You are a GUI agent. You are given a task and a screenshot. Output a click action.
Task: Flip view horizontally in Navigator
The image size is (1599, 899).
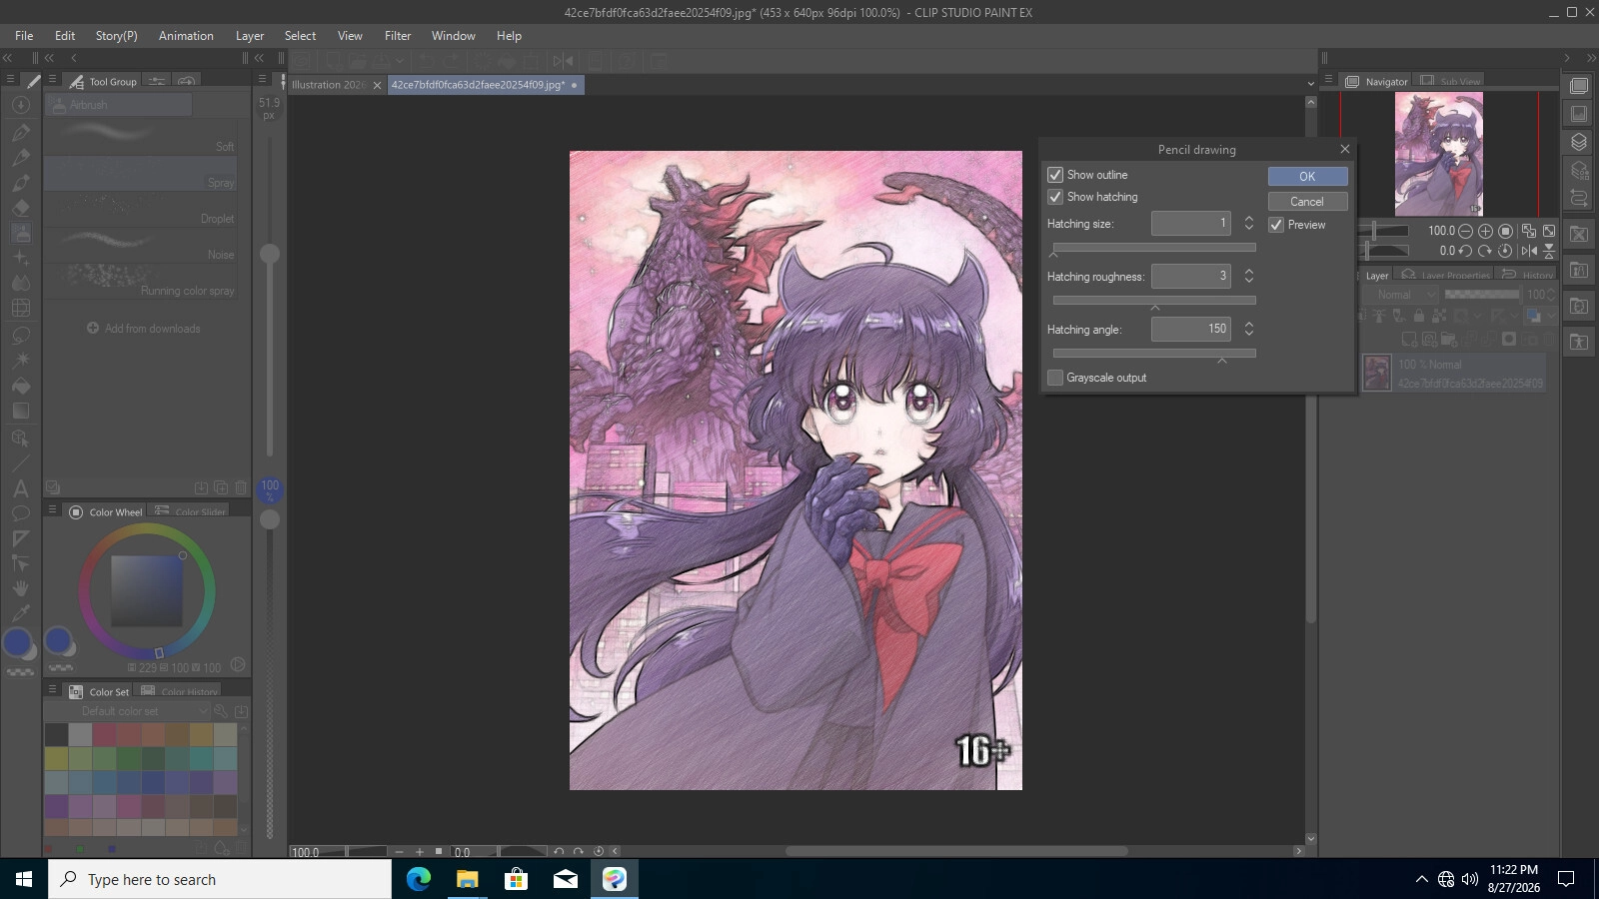1529,251
